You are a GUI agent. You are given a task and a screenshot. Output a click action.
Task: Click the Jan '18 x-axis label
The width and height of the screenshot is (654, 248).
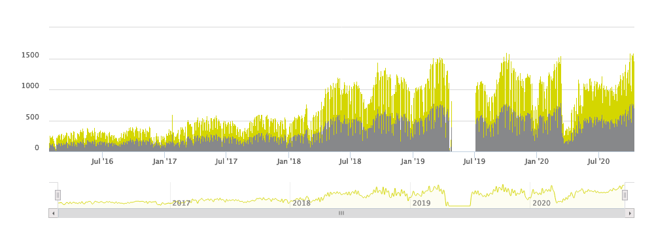[288, 161]
